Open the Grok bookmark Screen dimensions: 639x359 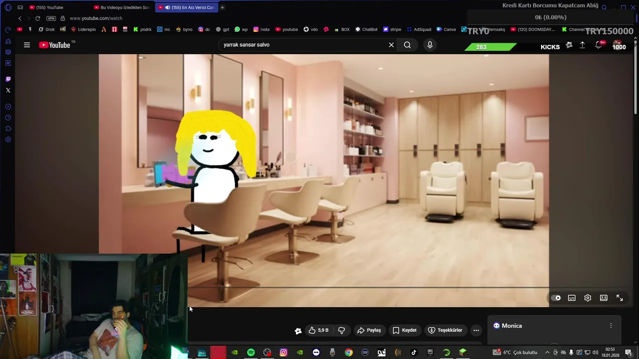(46, 29)
